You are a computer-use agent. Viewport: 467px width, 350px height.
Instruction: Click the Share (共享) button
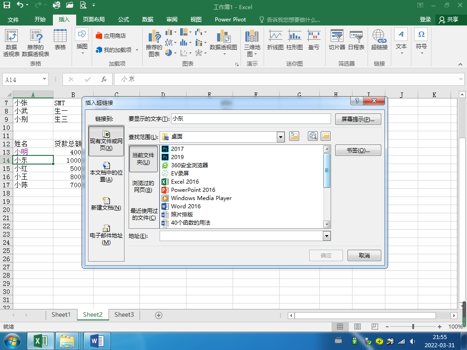point(449,20)
